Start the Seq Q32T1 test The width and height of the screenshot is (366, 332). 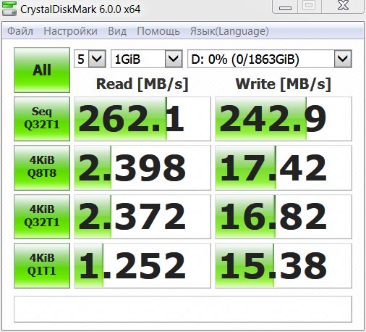[x=42, y=119]
